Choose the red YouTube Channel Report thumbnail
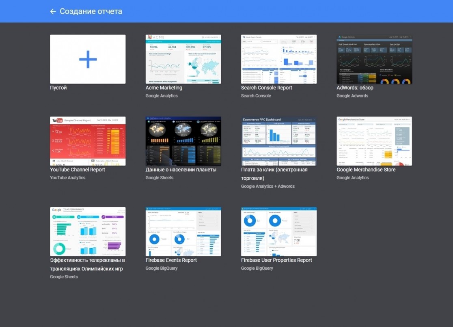453x327 pixels. (x=88, y=141)
